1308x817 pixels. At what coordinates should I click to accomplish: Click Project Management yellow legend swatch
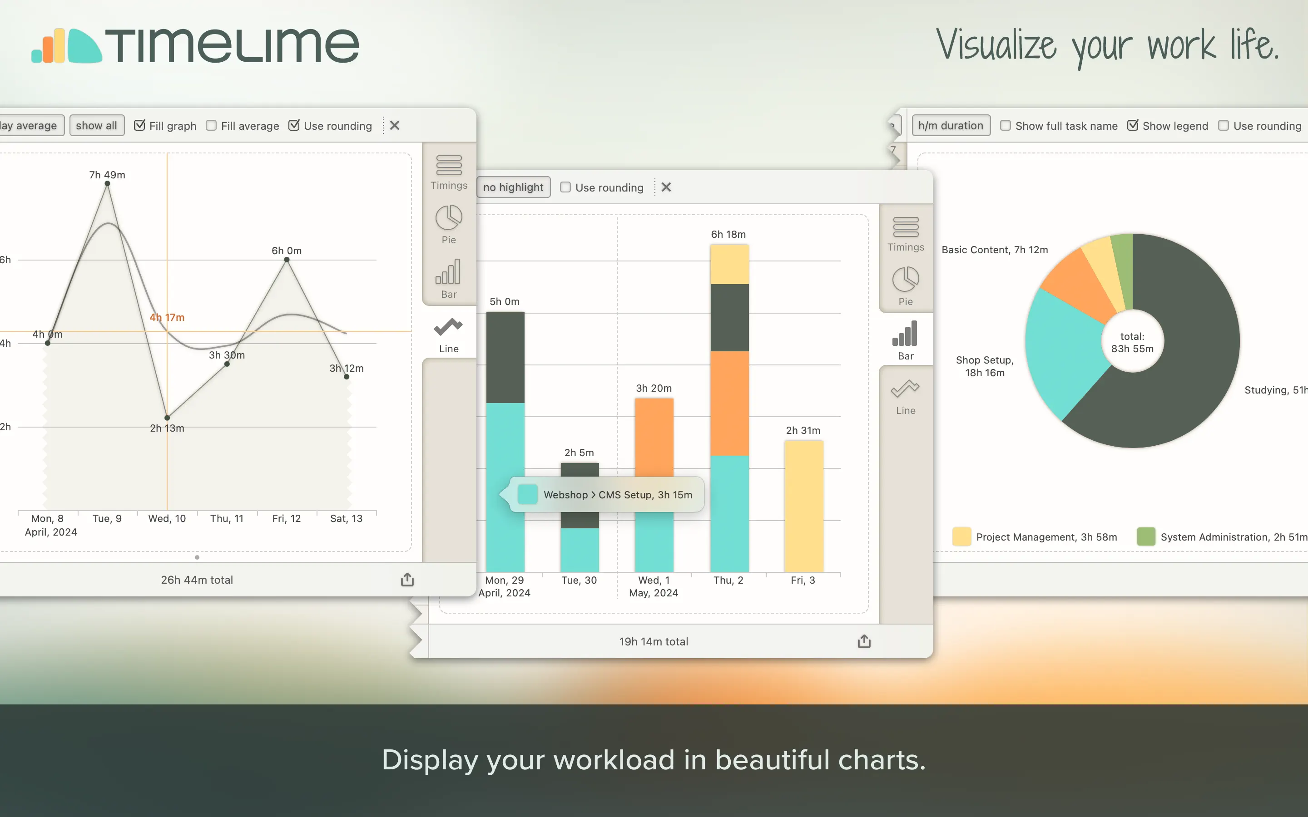click(961, 536)
